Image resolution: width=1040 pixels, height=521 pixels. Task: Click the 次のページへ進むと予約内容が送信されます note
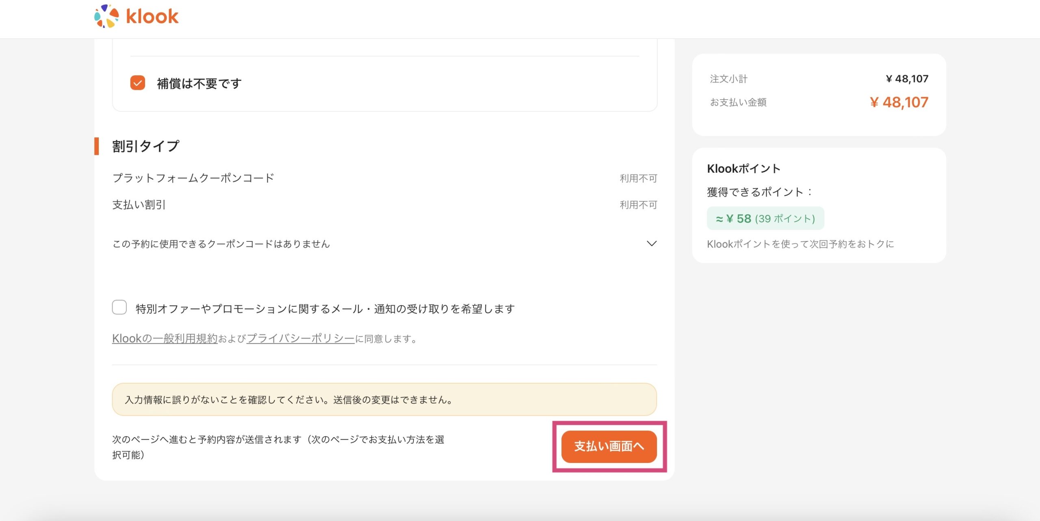tap(278, 447)
